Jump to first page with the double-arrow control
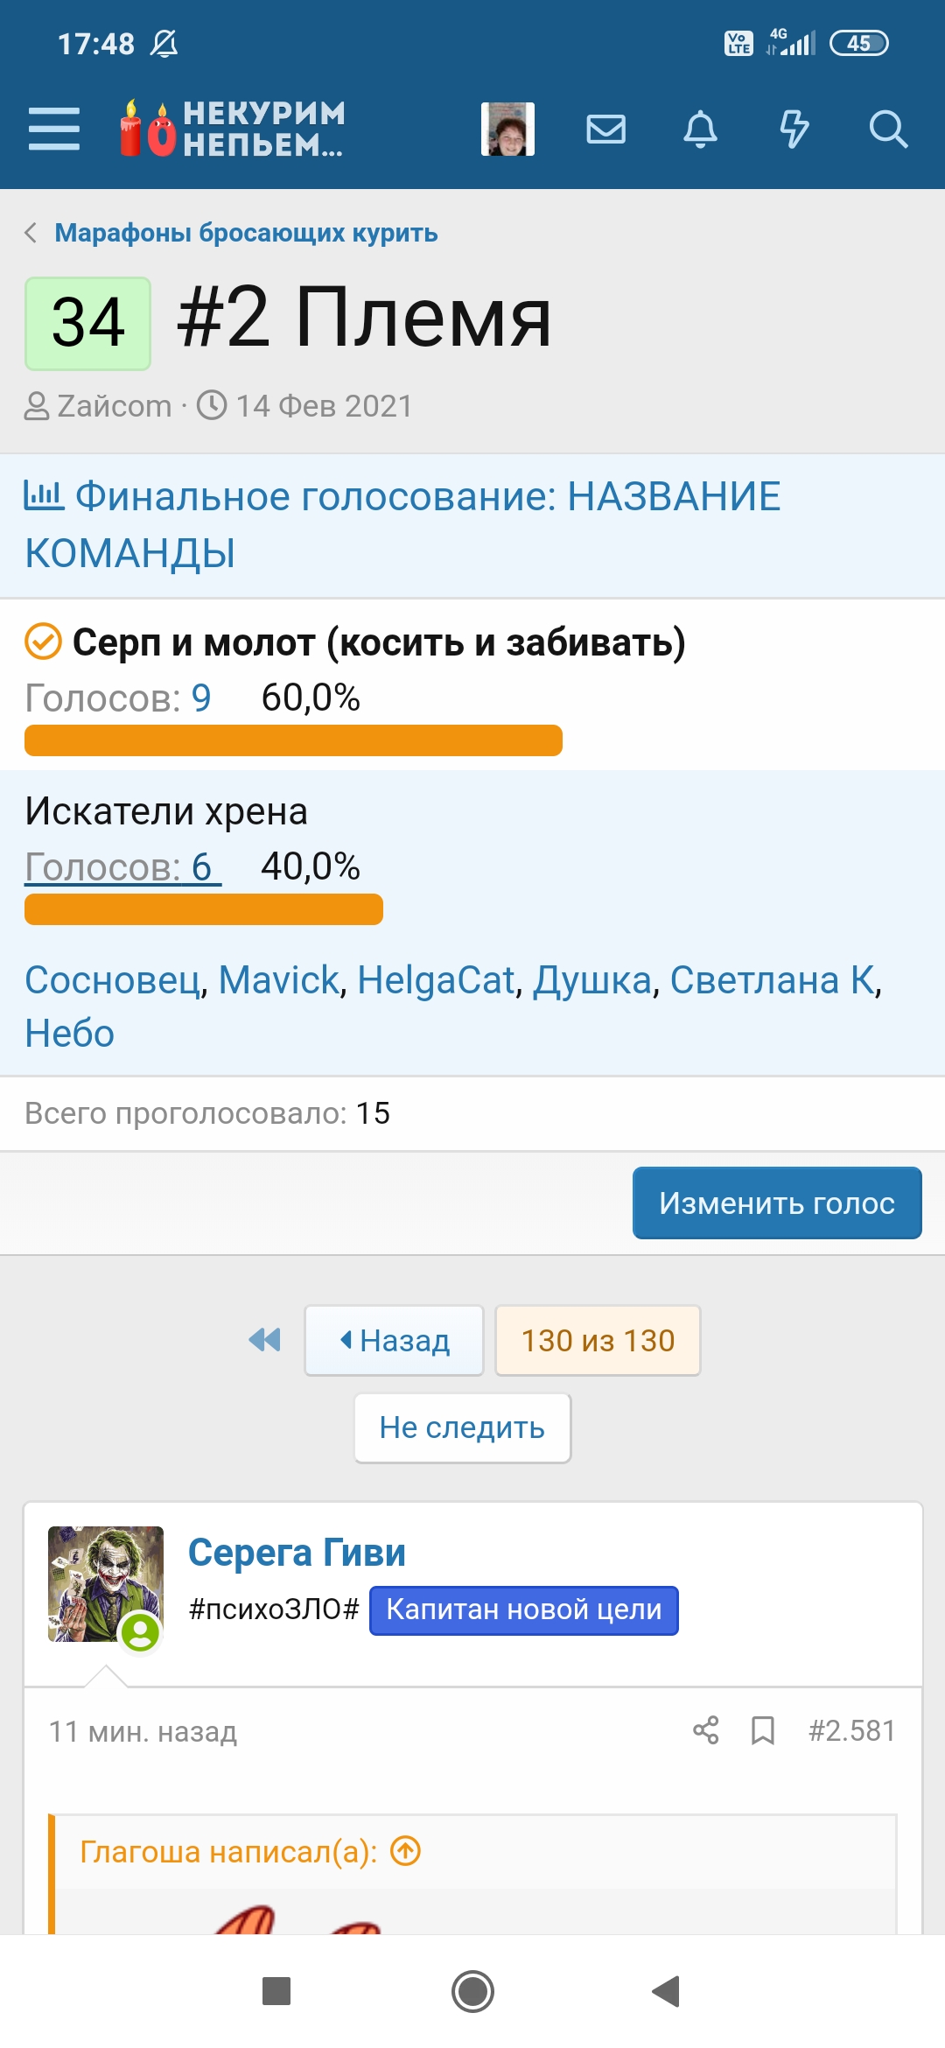The height and width of the screenshot is (2048, 945). pyautogui.click(x=264, y=1340)
